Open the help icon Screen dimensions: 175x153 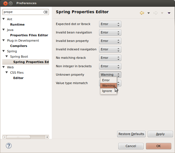[x=9, y=146]
